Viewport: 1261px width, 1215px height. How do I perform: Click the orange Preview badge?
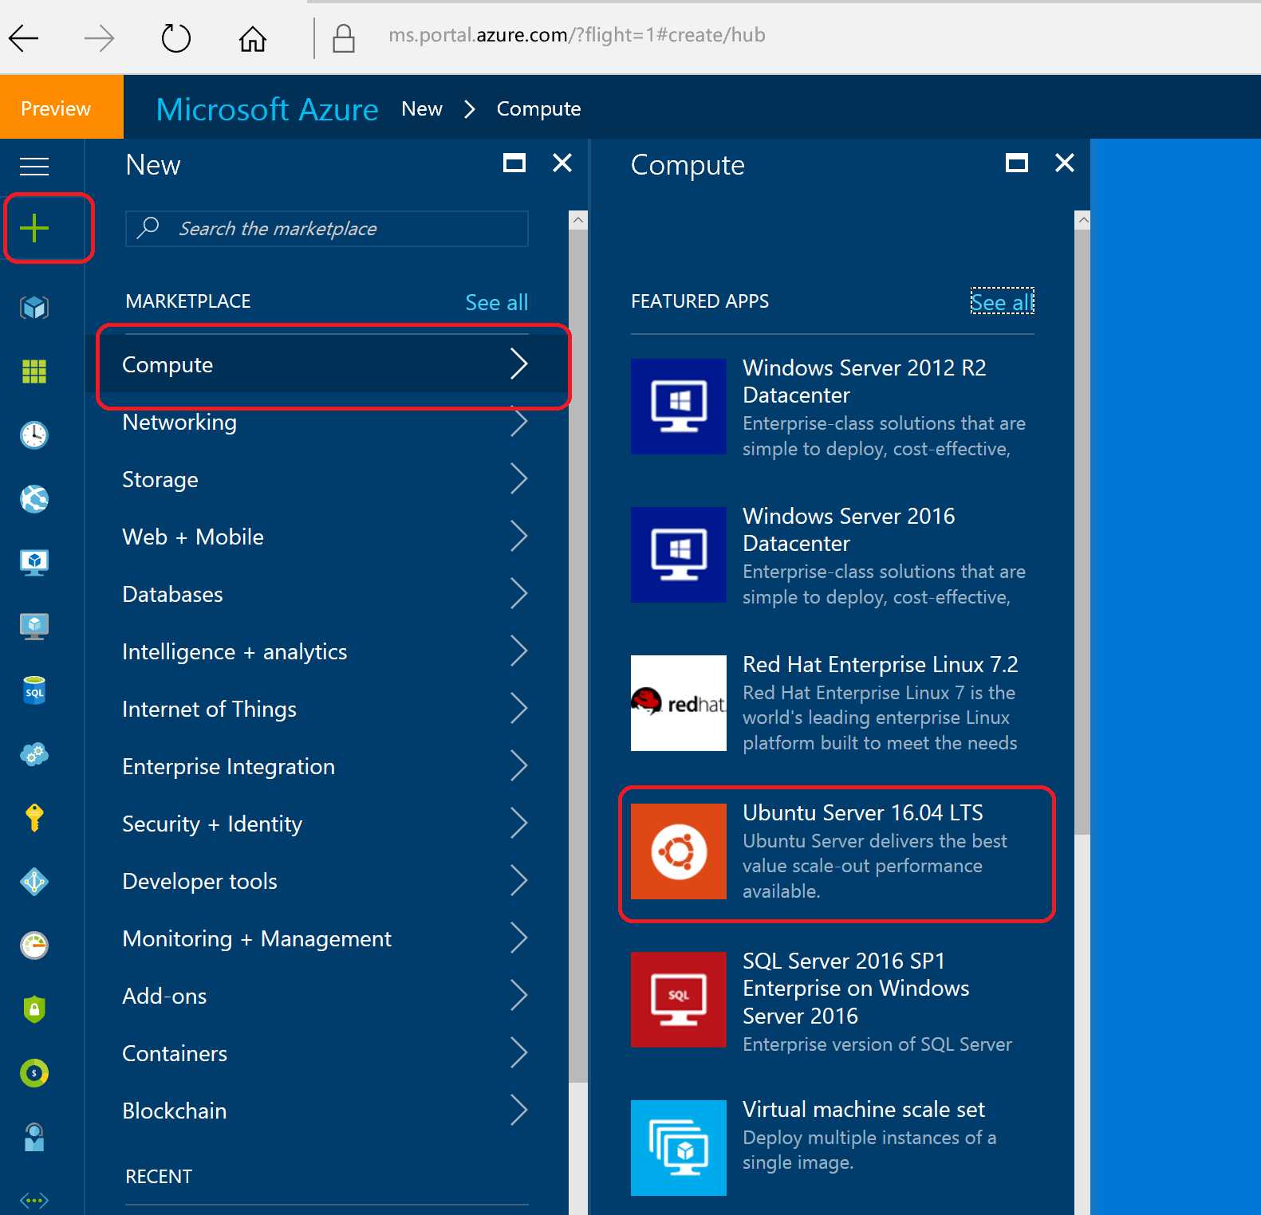(x=62, y=107)
